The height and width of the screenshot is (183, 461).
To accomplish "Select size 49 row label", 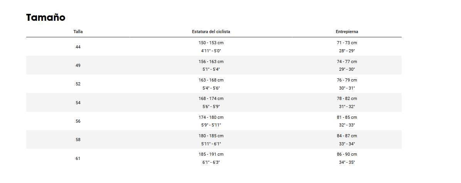I will 78,65.
